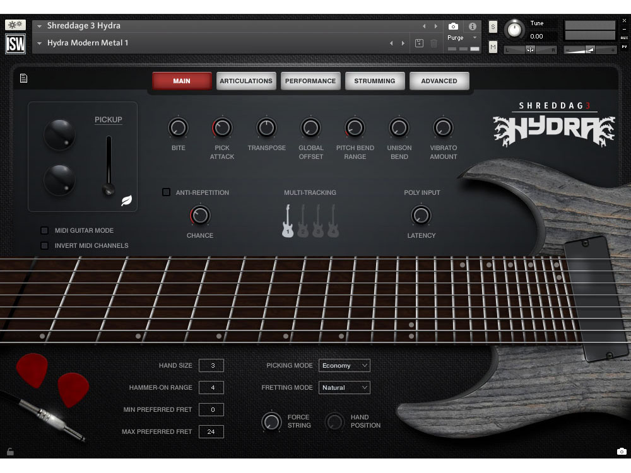
Task: Select multi-tracking guitar 2
Action: 303,221
